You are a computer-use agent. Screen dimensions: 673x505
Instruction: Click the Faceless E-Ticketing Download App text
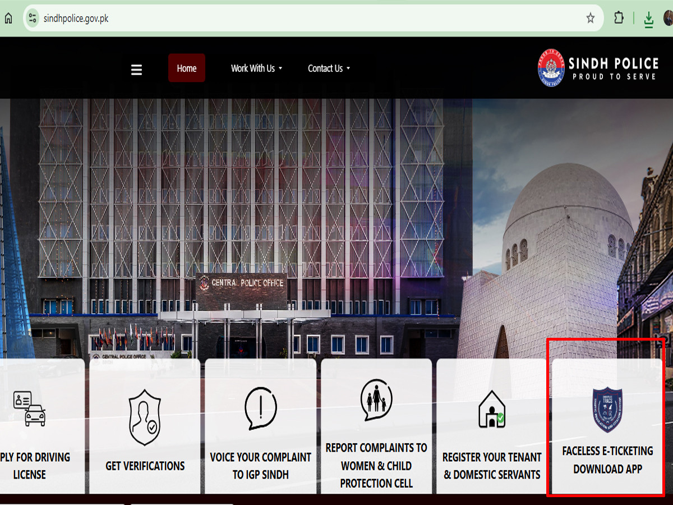coord(607,460)
